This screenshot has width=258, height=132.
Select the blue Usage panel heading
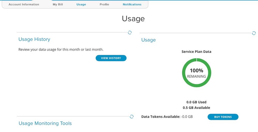[x=148, y=40]
